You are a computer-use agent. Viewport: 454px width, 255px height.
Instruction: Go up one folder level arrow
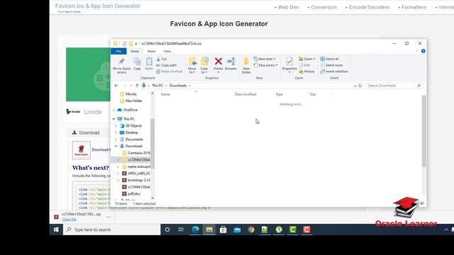pyautogui.click(x=137, y=86)
